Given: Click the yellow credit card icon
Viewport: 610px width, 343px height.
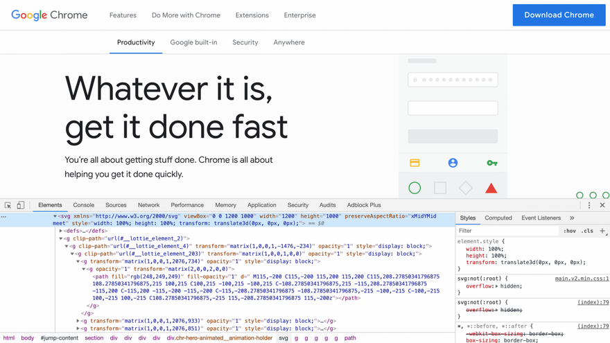Looking at the screenshot, I should coord(415,163).
